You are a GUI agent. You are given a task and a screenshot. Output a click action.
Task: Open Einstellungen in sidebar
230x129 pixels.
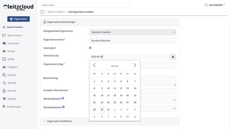click(14, 106)
